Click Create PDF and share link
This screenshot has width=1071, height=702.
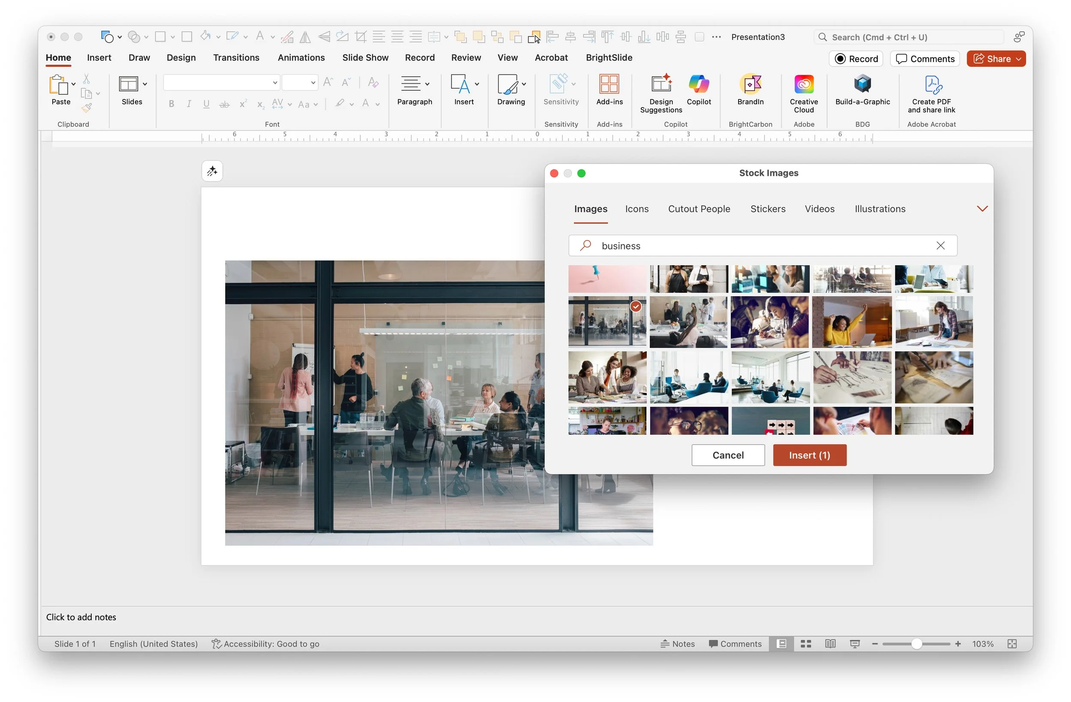click(x=931, y=94)
